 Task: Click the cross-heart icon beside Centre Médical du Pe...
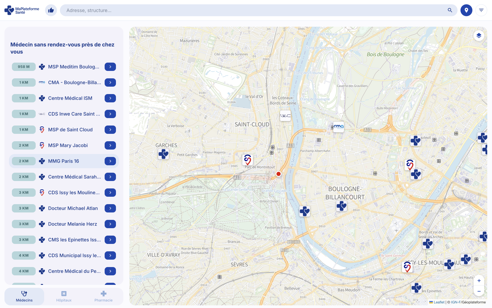[42, 271]
